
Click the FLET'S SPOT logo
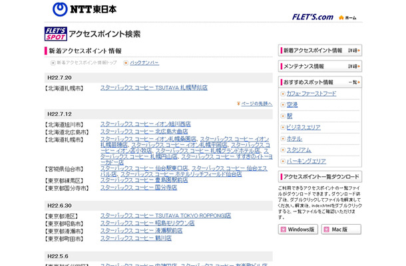click(56, 34)
